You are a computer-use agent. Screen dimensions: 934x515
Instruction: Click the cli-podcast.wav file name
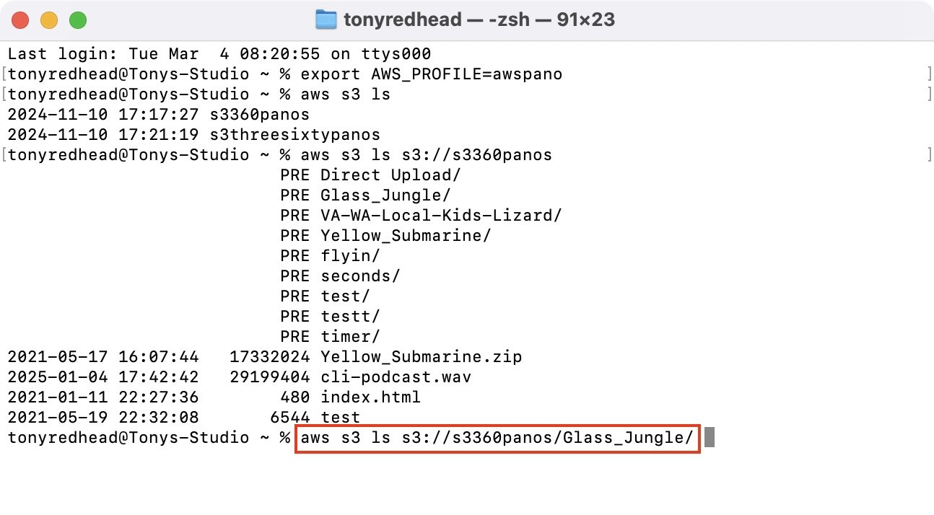(x=396, y=377)
